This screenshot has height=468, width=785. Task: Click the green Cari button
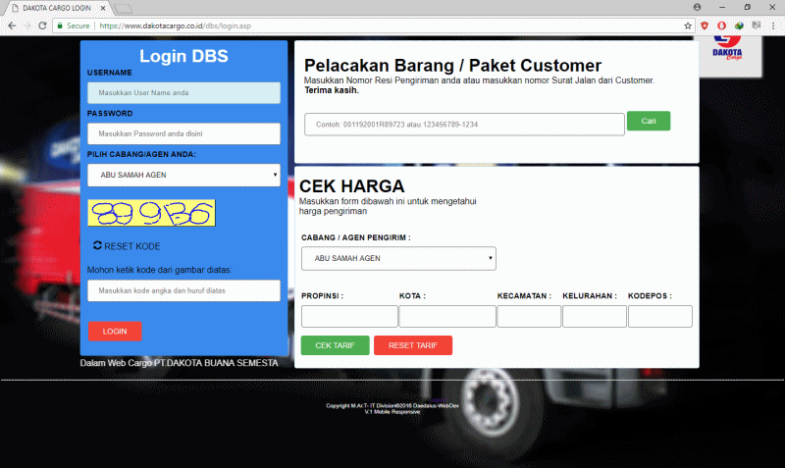pyautogui.click(x=648, y=121)
